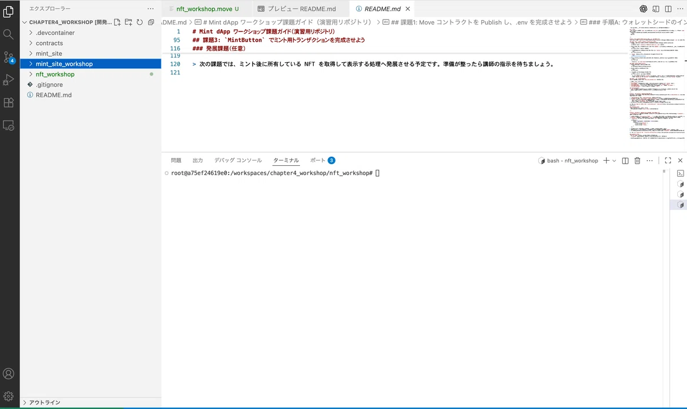Open the explorer views more actions menu
The image size is (687, 409).
(x=151, y=9)
